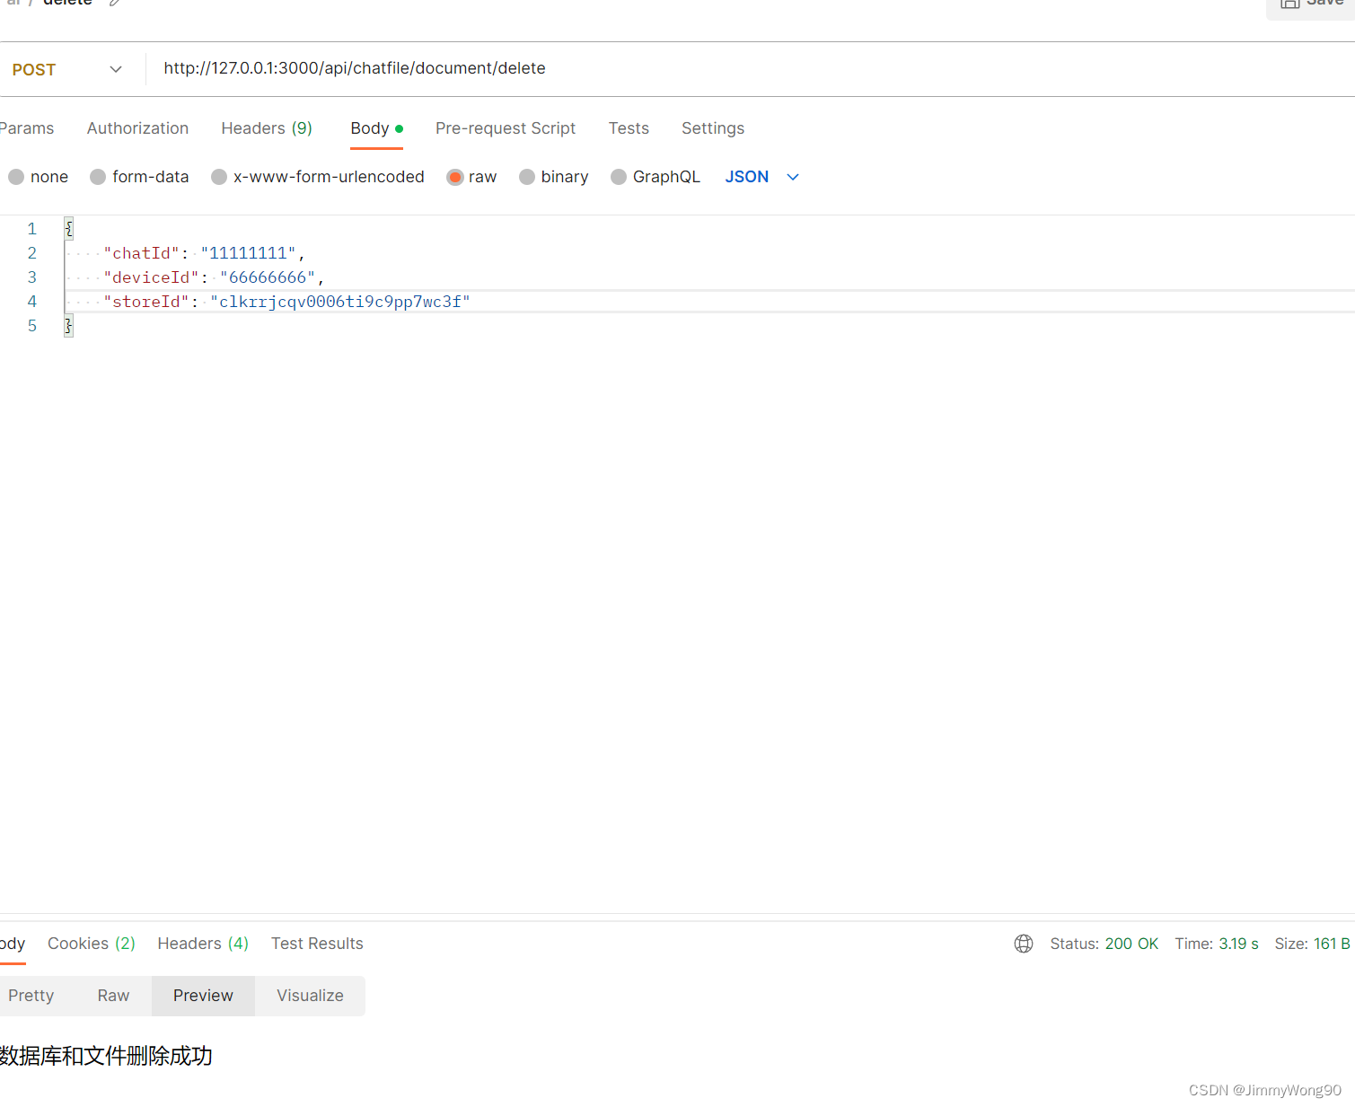The width and height of the screenshot is (1355, 1107).
Task: Select the Preview response view
Action: 203,996
